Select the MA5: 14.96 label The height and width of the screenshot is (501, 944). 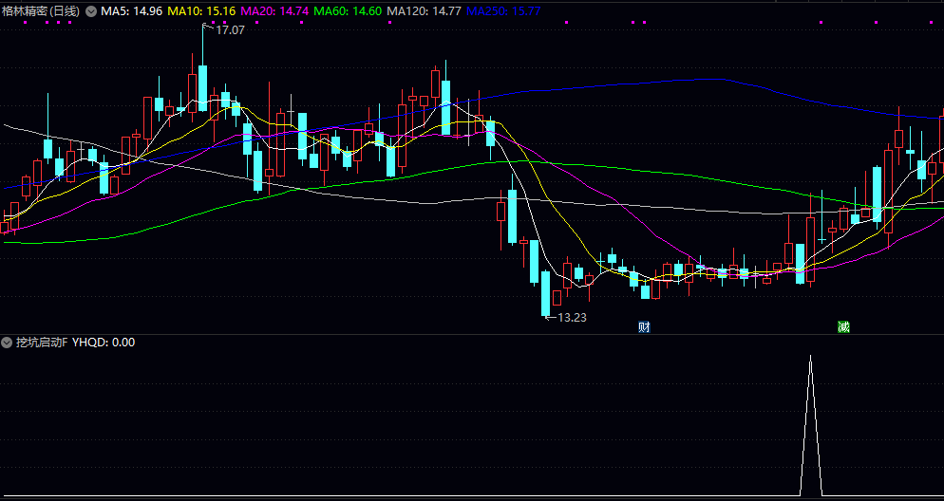coord(131,10)
